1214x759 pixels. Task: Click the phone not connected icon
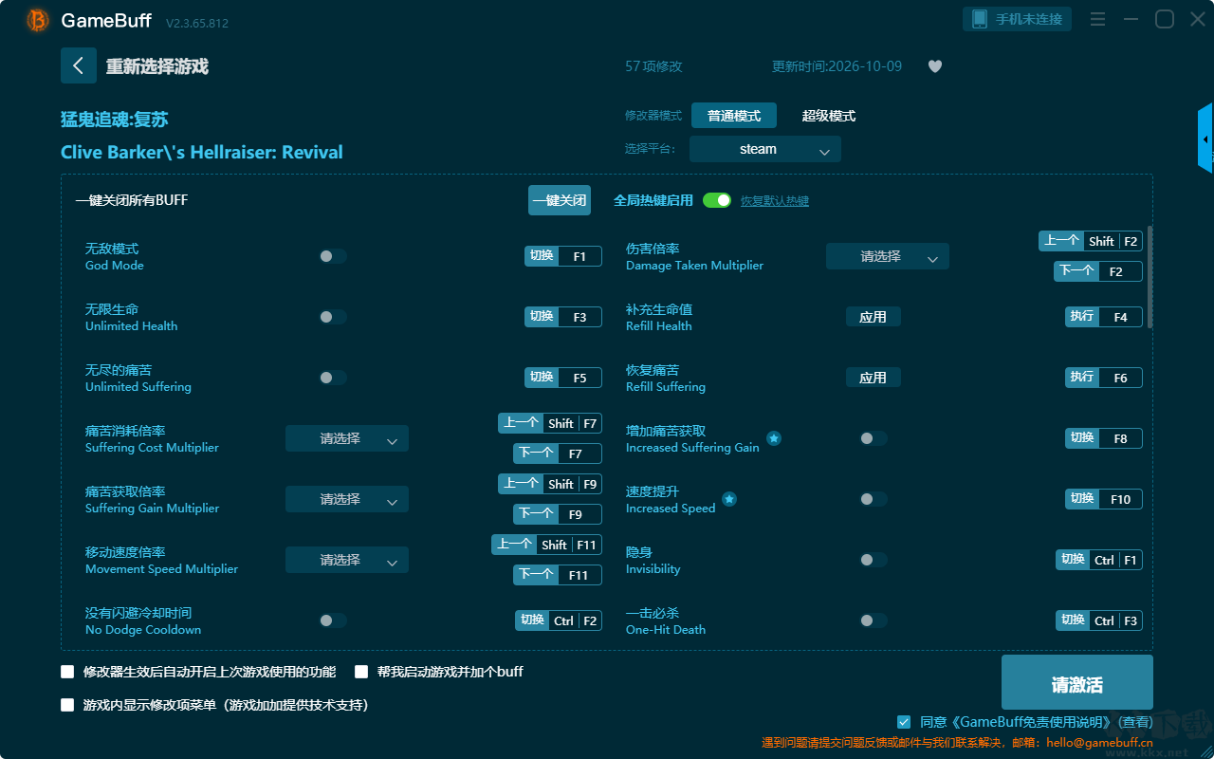[980, 19]
